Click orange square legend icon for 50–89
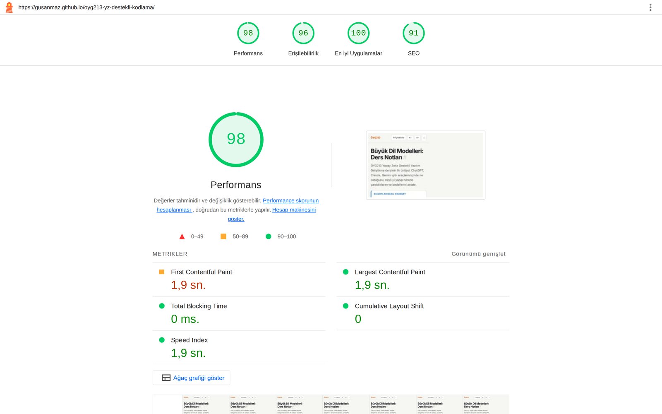The height and width of the screenshot is (414, 662). click(223, 236)
